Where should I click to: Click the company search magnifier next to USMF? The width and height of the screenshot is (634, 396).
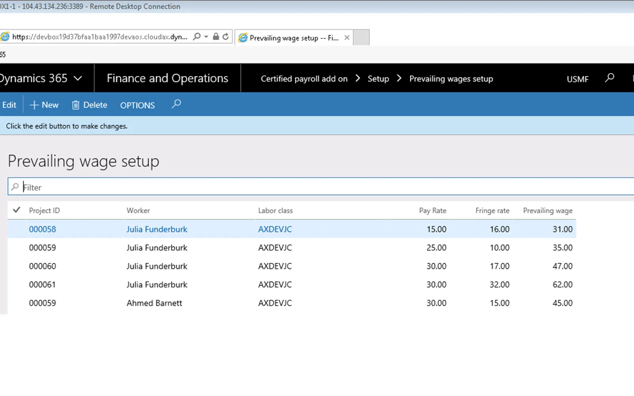point(609,78)
